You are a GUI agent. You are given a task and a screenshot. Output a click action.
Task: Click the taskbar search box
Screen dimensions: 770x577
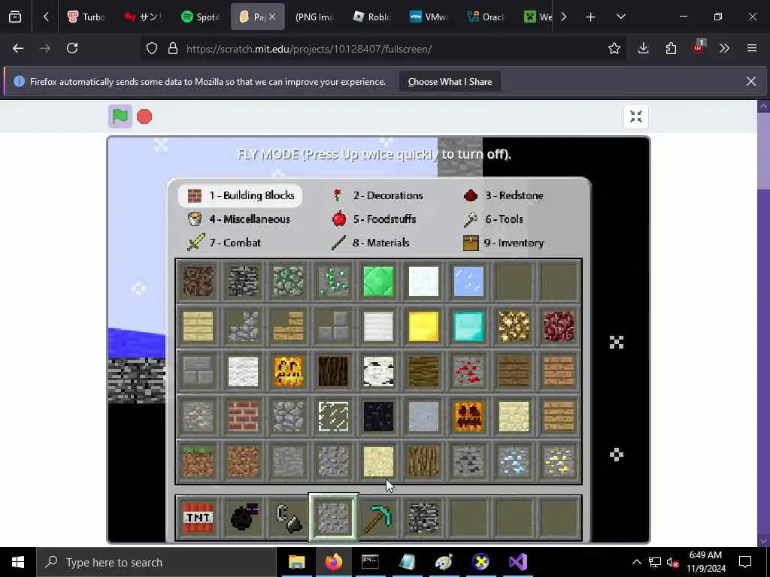coord(156,562)
